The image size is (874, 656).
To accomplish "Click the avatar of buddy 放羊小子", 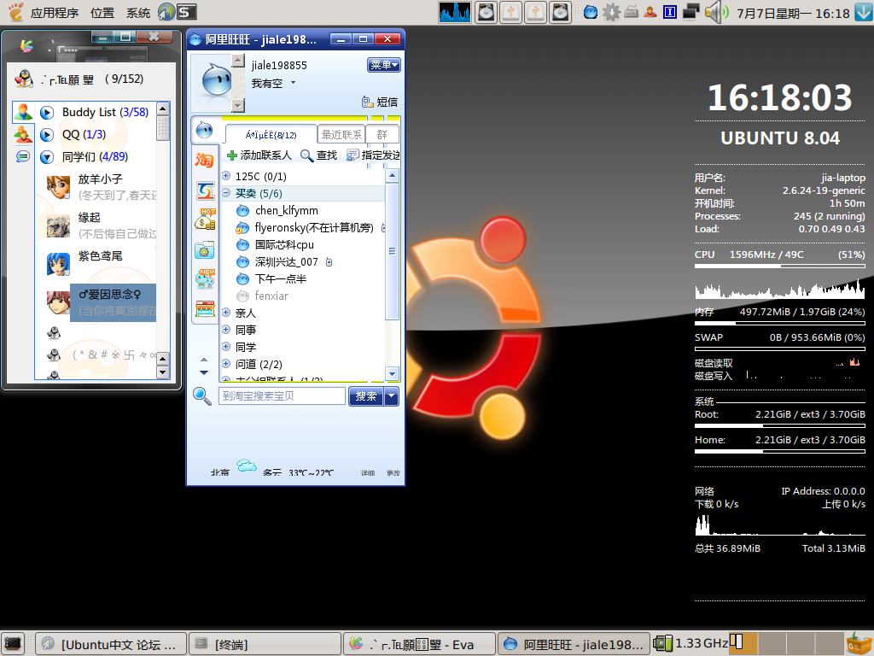I will click(x=58, y=187).
